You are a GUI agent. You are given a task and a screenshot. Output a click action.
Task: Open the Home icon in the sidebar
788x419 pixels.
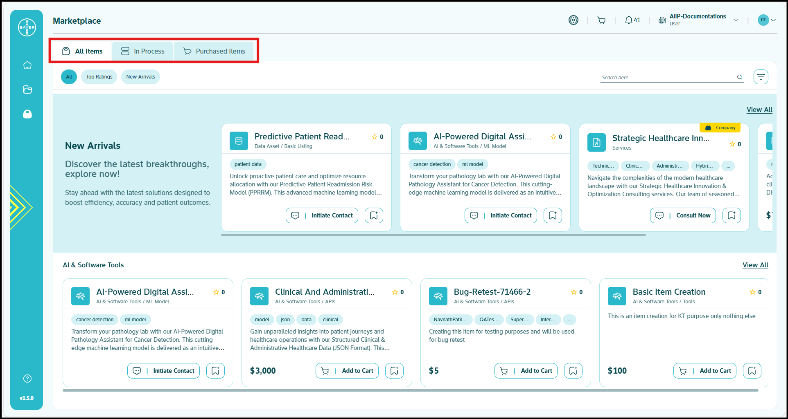pyautogui.click(x=27, y=65)
